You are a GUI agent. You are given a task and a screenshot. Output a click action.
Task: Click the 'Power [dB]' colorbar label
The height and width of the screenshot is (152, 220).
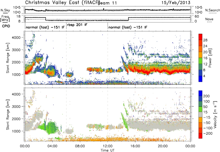point(210,58)
